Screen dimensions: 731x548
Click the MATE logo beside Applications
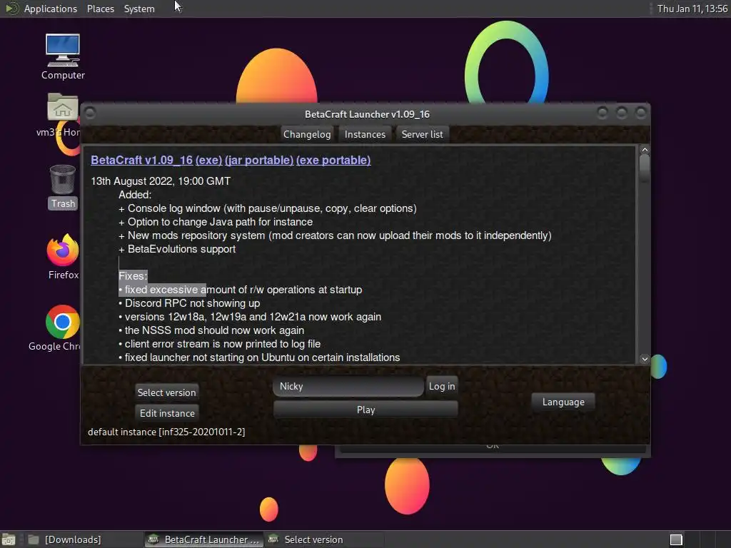click(x=11, y=9)
